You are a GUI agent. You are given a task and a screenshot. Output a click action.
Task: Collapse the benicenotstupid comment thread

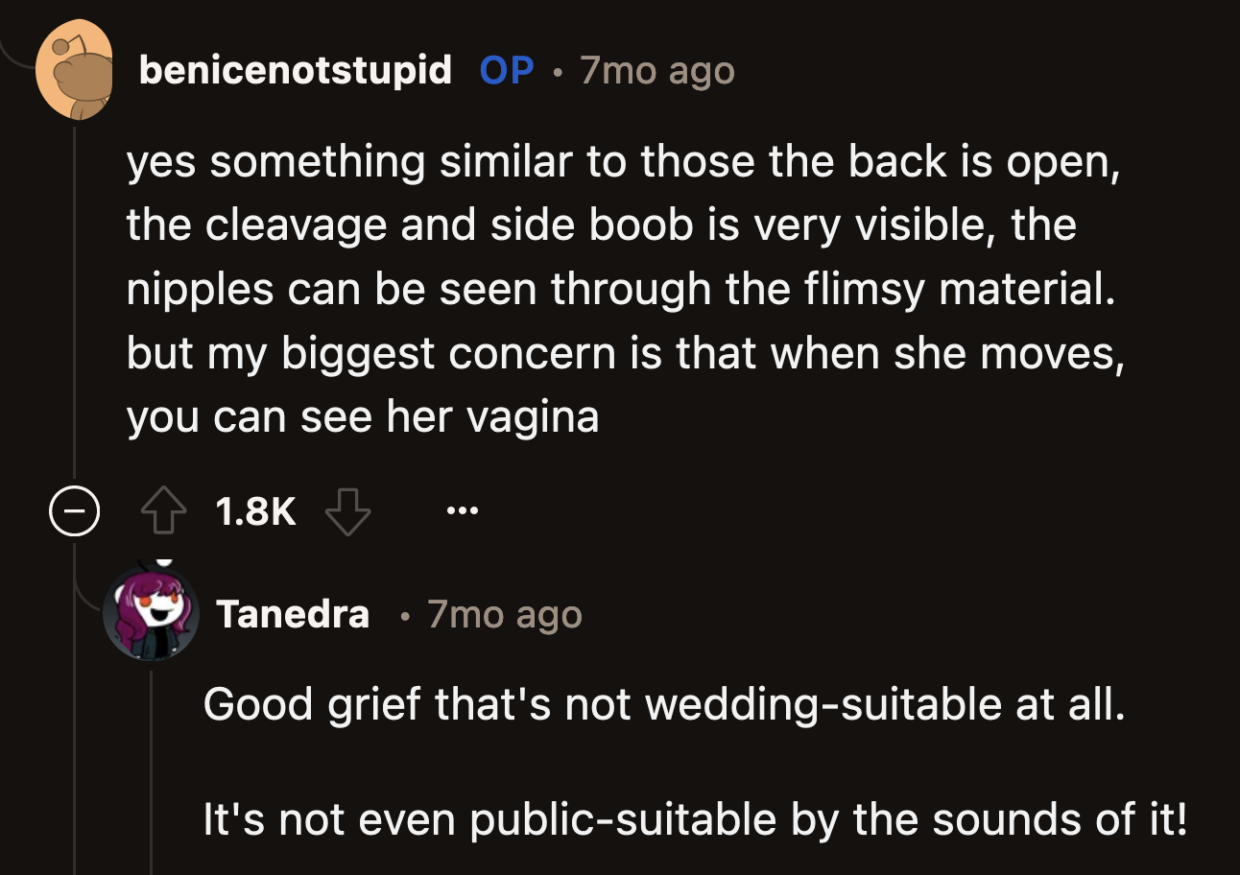(x=75, y=513)
